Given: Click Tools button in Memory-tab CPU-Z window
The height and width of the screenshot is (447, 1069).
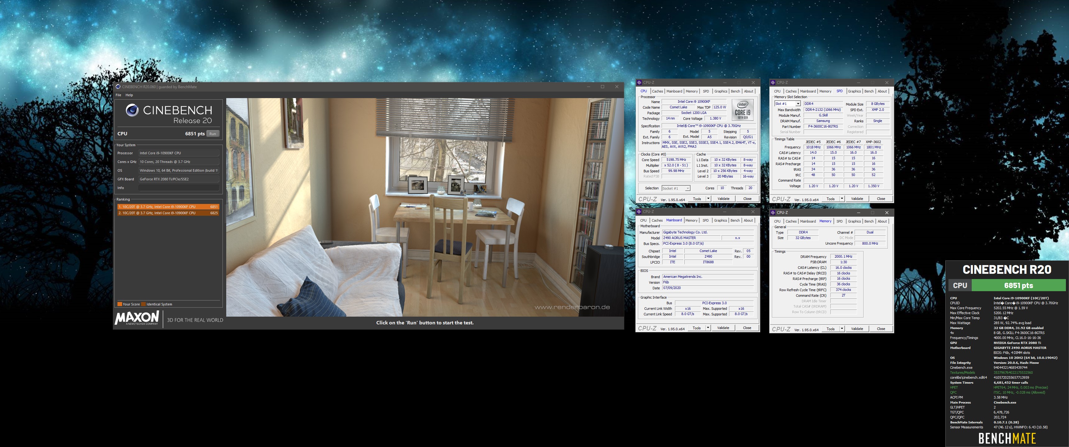Looking at the screenshot, I should [x=830, y=329].
